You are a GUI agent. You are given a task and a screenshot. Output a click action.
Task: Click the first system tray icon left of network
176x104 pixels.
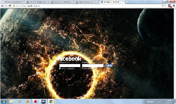click(160, 102)
